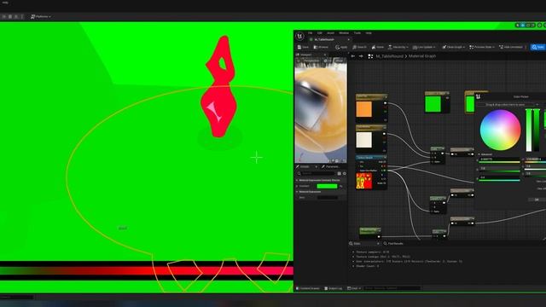Select the Details panel tab

pos(305,167)
